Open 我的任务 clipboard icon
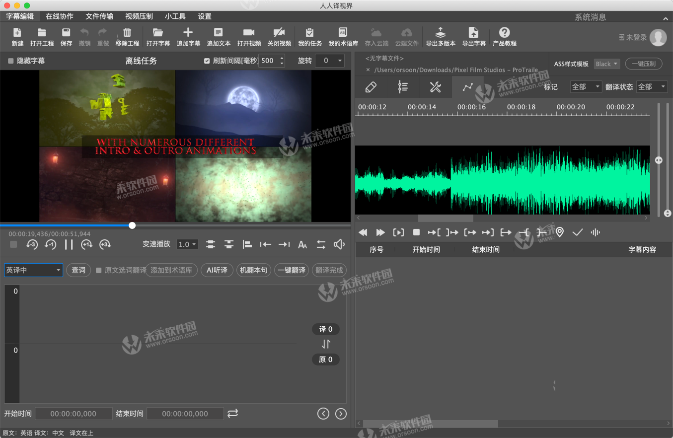This screenshot has width=673, height=438. point(310,33)
